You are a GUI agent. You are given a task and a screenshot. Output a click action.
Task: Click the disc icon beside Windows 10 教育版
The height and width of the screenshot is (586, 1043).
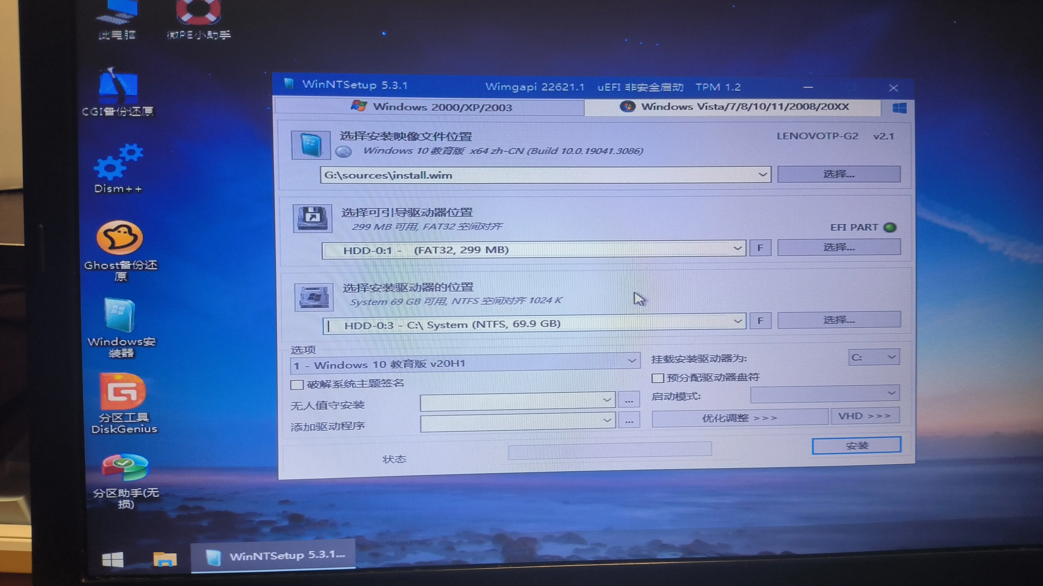[x=344, y=152]
